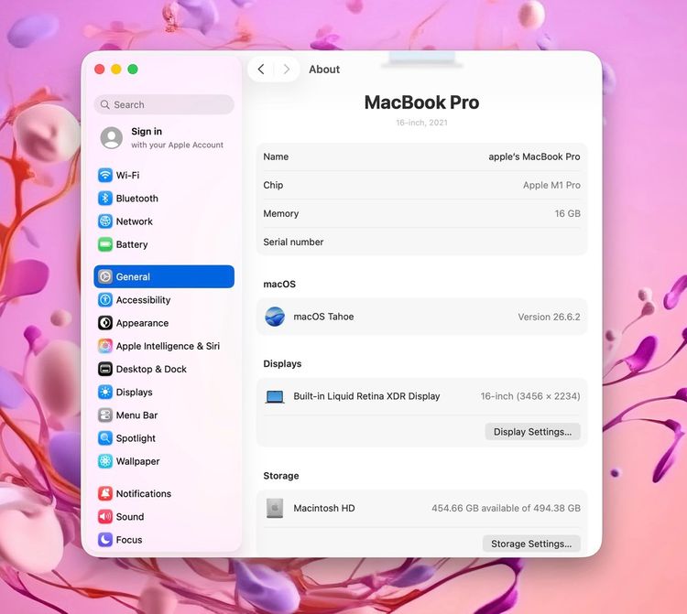Click the Appearance icon in sidebar

click(105, 323)
